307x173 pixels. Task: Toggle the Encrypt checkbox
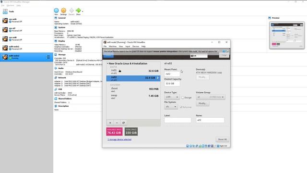pos(183,98)
